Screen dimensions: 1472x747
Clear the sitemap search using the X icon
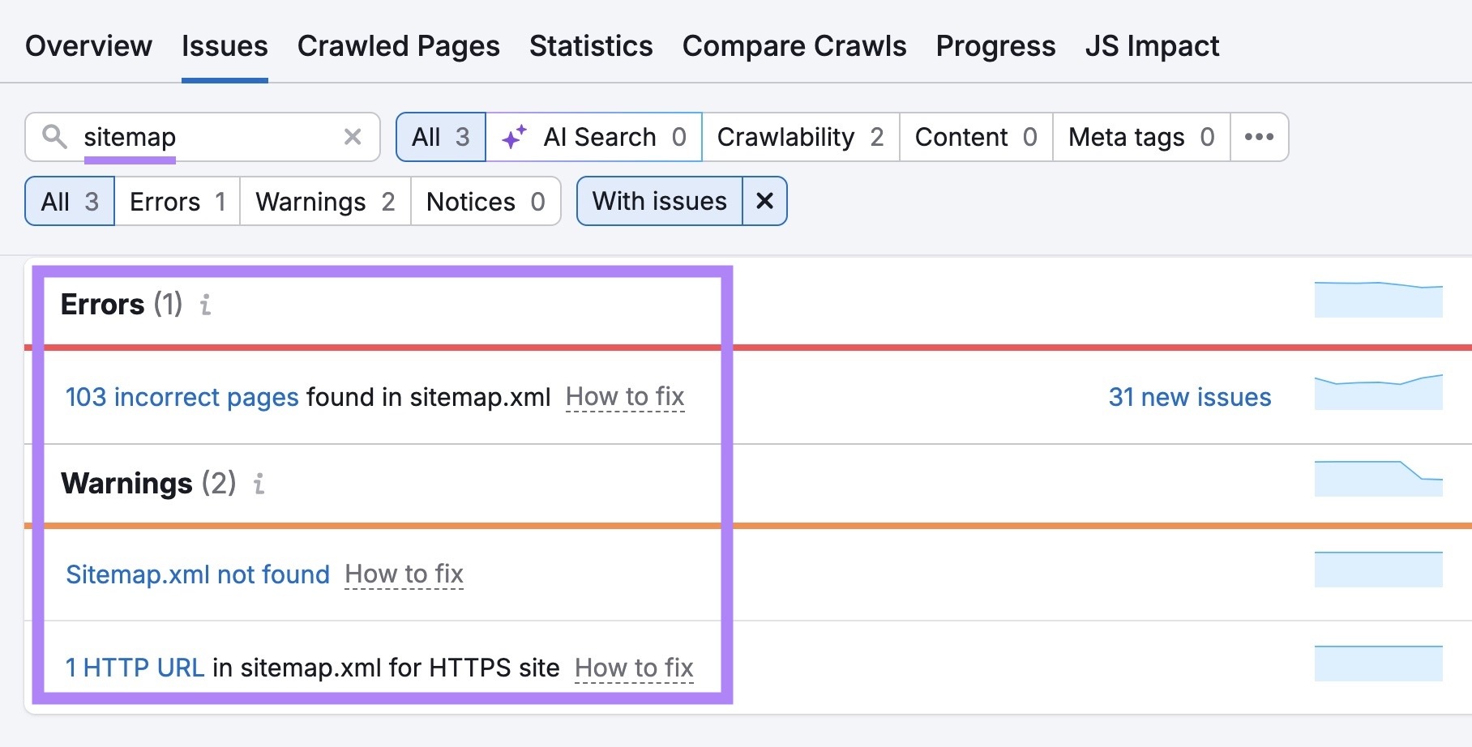click(352, 137)
